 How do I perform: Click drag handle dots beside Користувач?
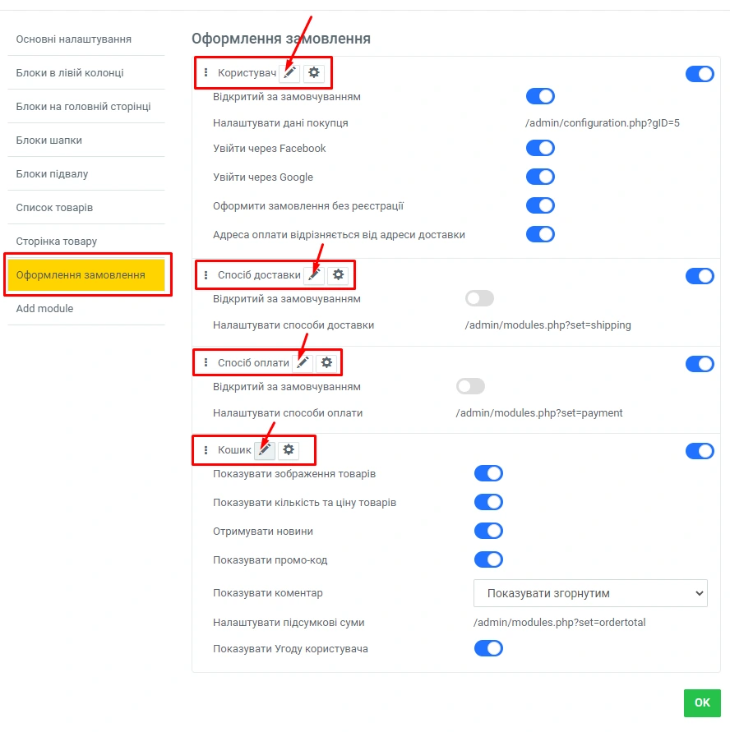(x=206, y=73)
